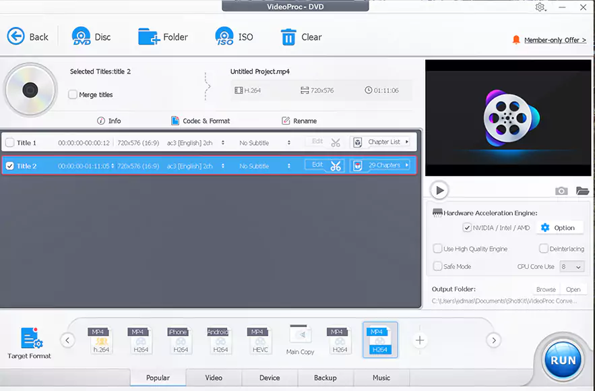Uncheck the Title 2 checkbox
This screenshot has height=391, width=595.
point(10,166)
